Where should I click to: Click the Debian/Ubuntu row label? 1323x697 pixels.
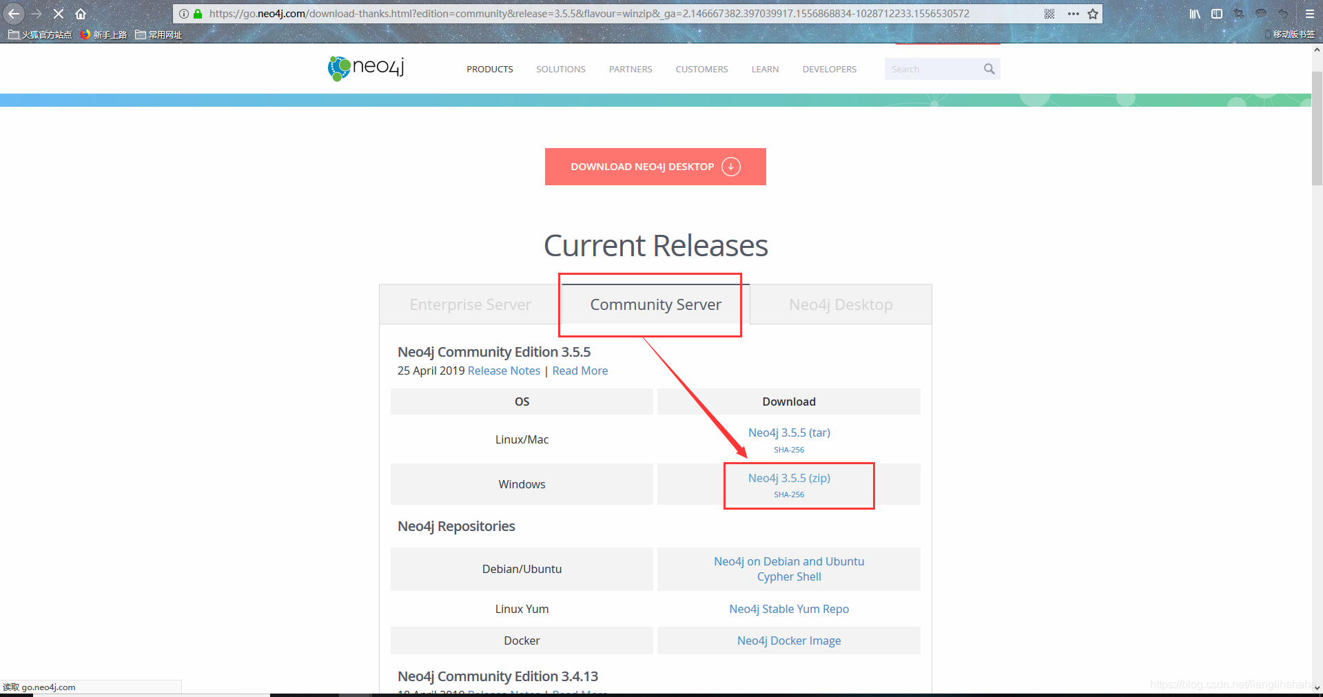point(522,569)
